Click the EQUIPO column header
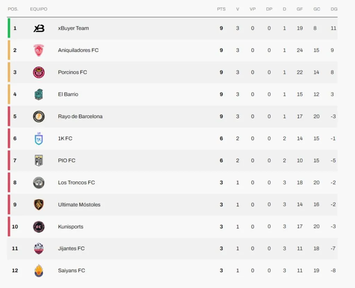The width and height of the screenshot is (355, 288). 38,9
